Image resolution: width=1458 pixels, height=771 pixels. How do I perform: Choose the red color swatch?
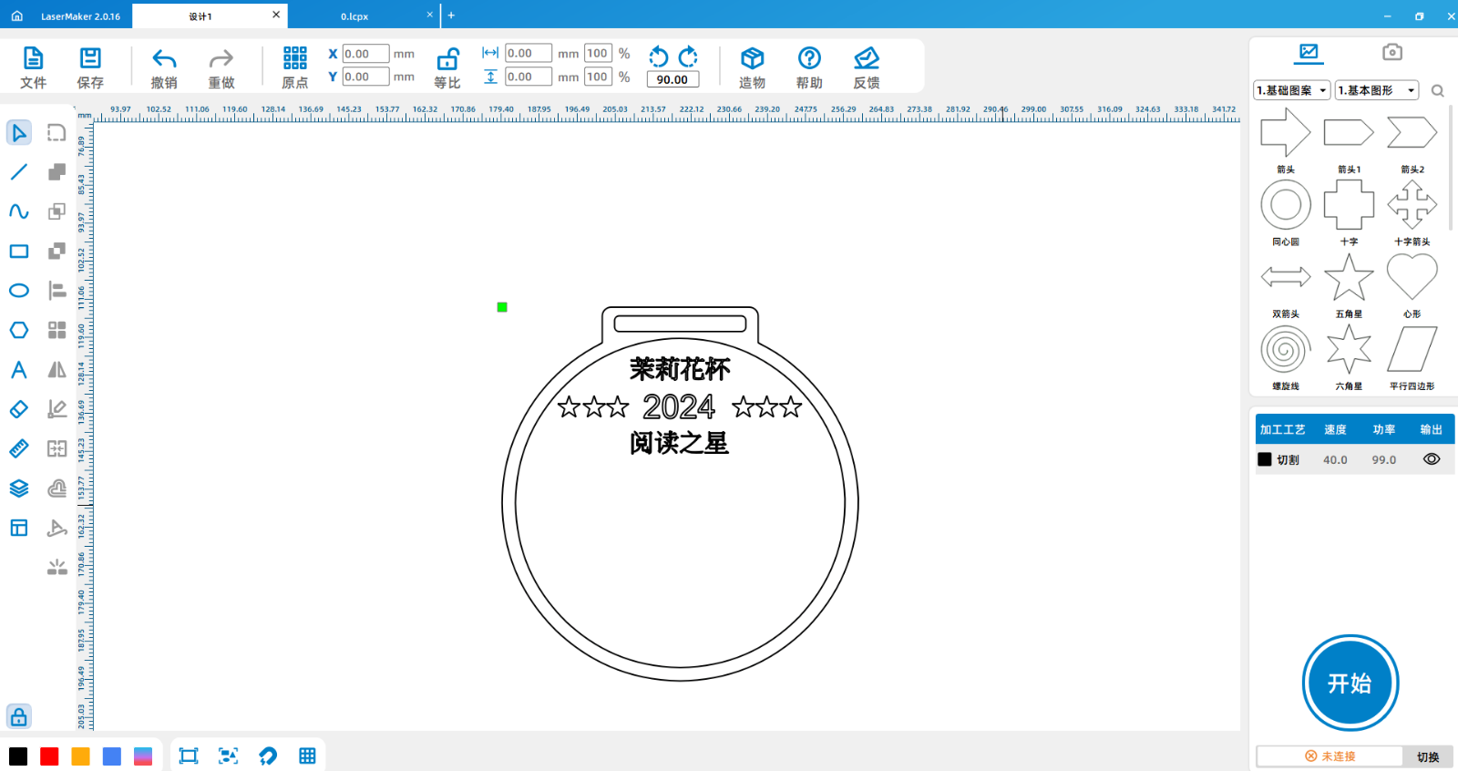coord(50,756)
